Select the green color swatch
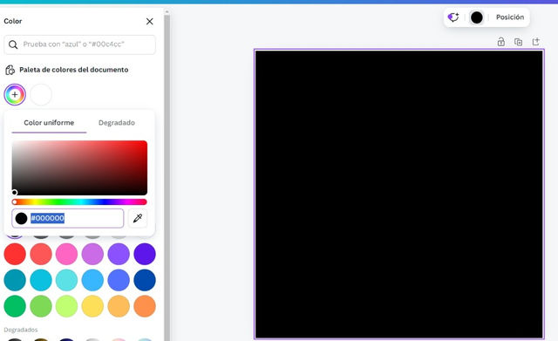 pos(15,306)
